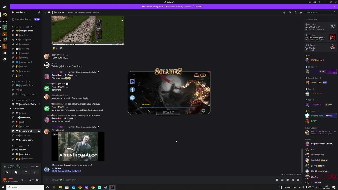Open settings gear in Solaria2 launcher
The width and height of the screenshot is (338, 190).
click(x=203, y=111)
